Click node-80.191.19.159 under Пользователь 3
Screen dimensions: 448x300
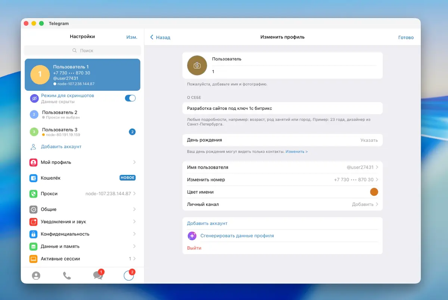pyautogui.click(x=63, y=135)
